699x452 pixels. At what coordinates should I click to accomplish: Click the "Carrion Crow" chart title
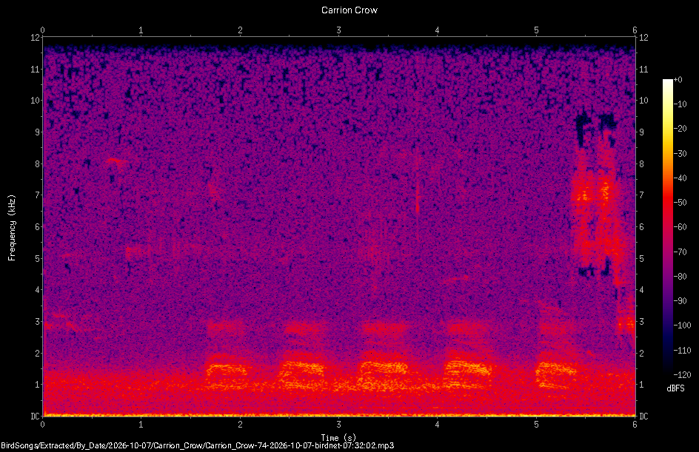point(349,10)
